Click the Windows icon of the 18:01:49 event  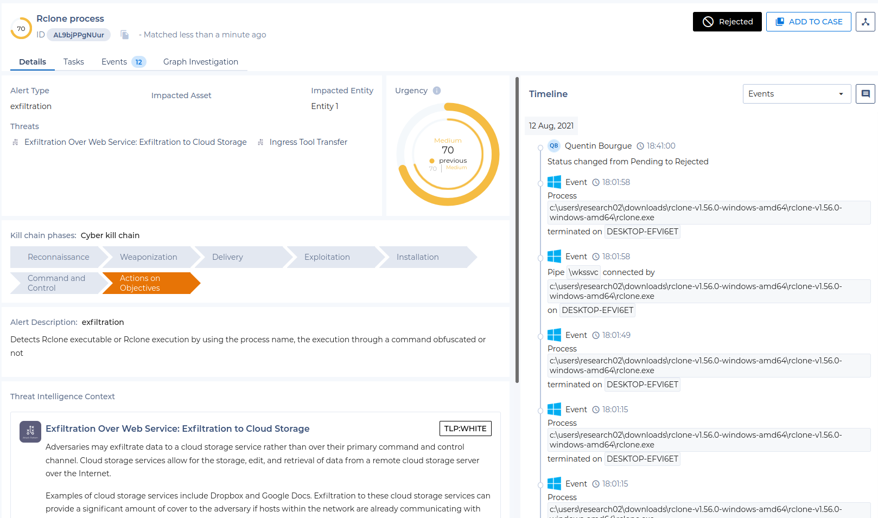[554, 335]
